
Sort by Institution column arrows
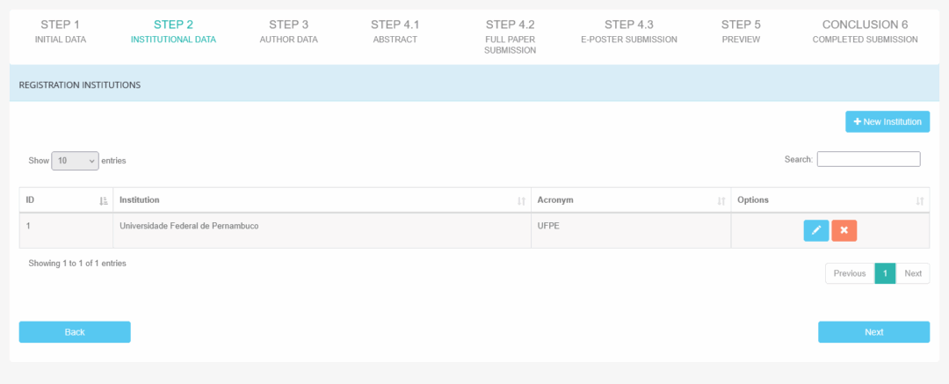click(x=522, y=201)
